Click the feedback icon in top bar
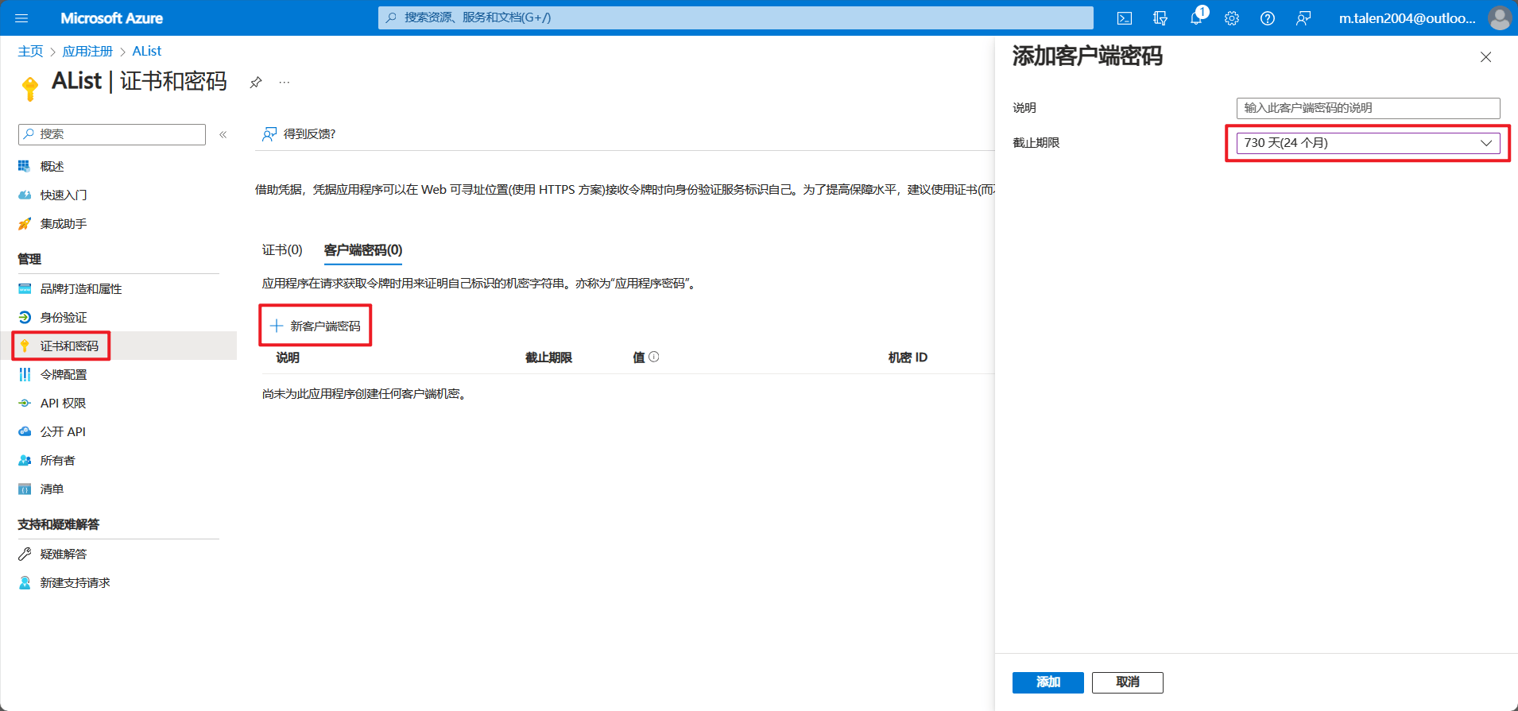The image size is (1518, 711). click(1303, 18)
